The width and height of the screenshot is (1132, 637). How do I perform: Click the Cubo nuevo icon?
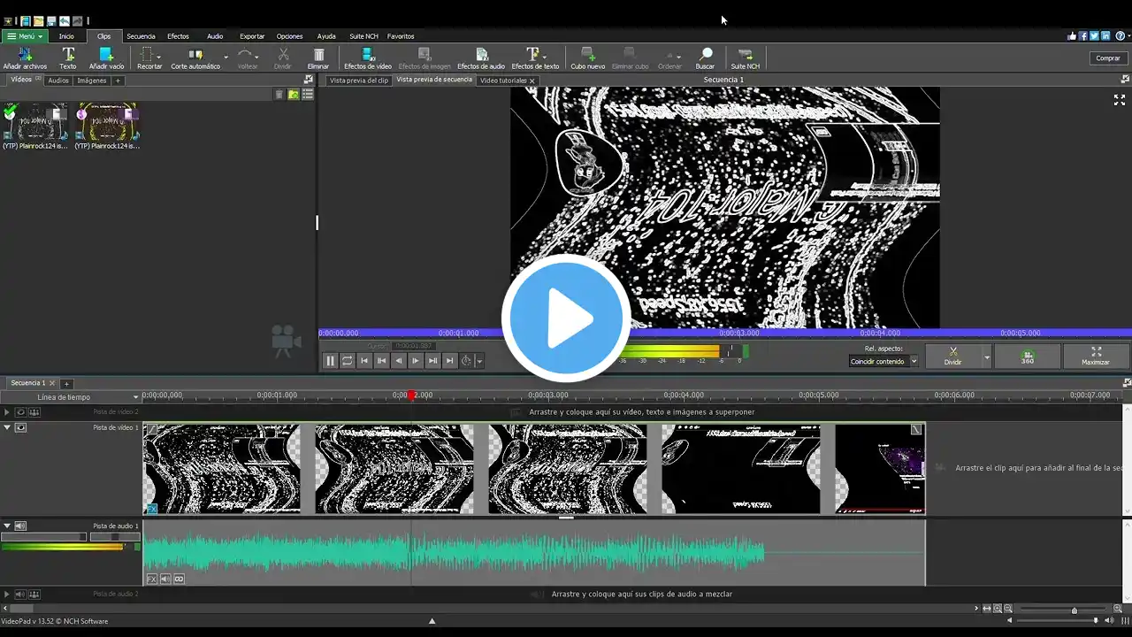coord(587,58)
